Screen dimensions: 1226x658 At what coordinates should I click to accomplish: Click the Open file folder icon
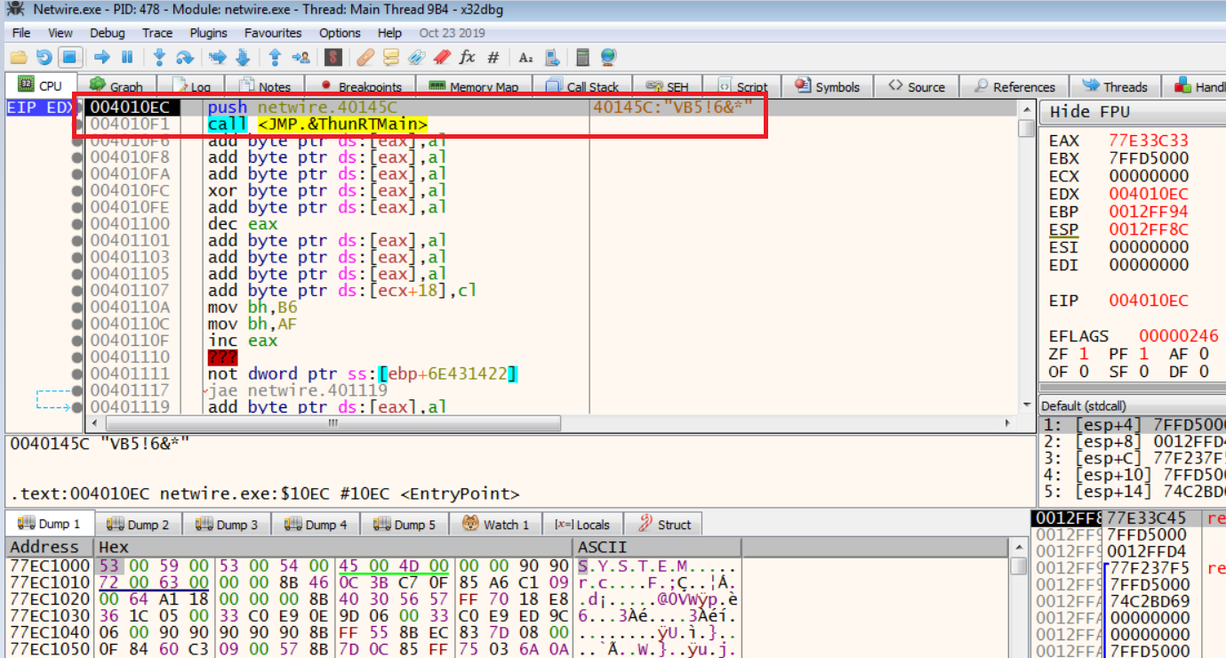tap(18, 58)
